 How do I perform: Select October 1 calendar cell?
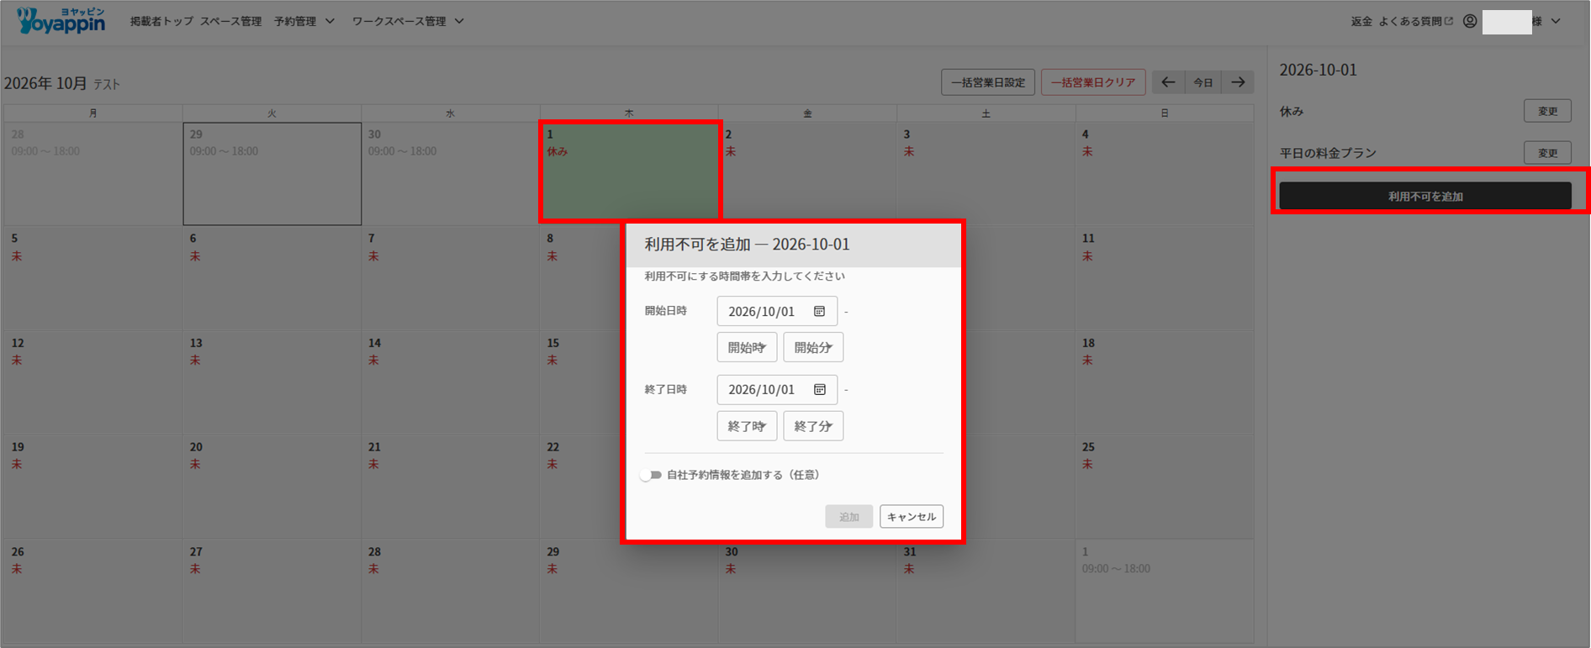[x=629, y=172]
